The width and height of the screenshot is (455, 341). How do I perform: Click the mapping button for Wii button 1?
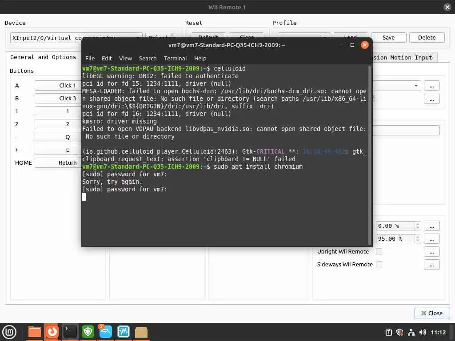pos(58,111)
